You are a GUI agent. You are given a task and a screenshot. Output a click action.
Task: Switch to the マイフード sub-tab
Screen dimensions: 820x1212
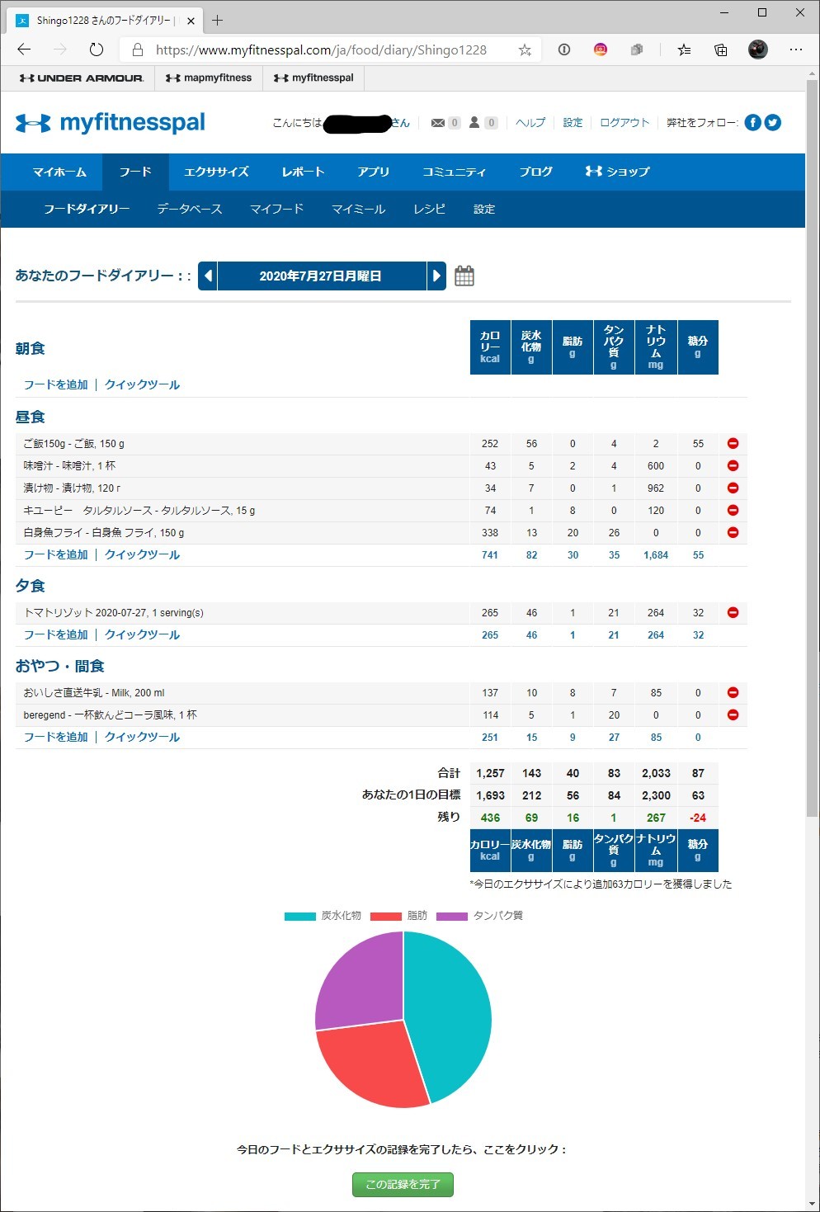(x=276, y=210)
